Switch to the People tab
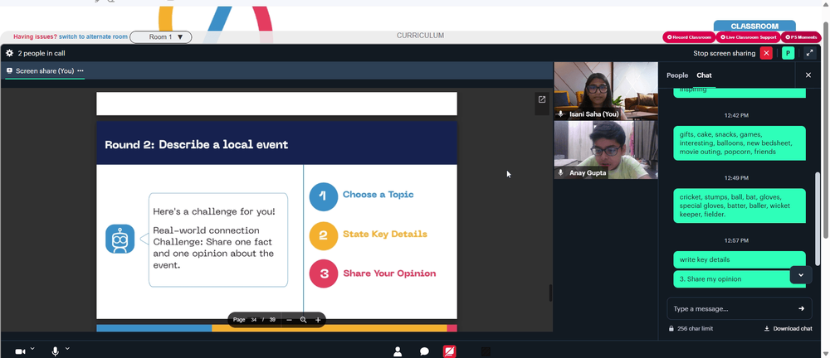Viewport: 830px width, 358px height. (x=677, y=75)
